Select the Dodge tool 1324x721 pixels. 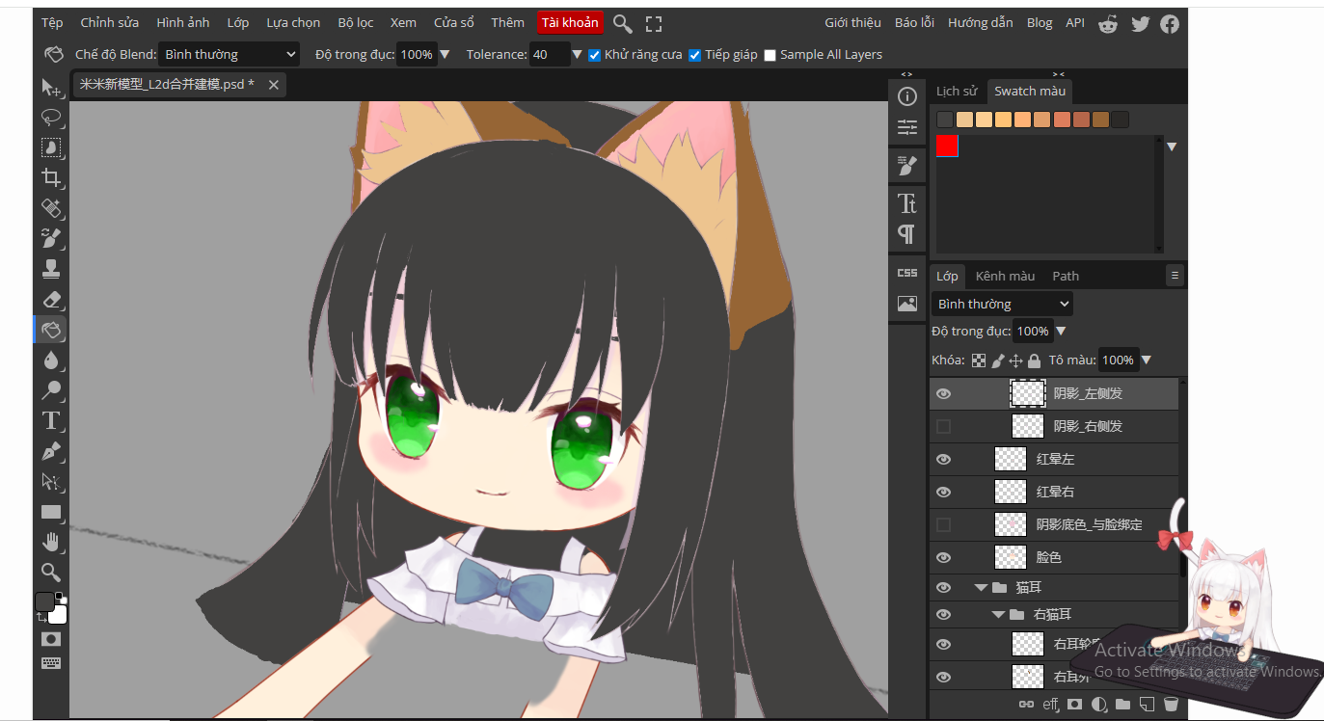tap(51, 390)
